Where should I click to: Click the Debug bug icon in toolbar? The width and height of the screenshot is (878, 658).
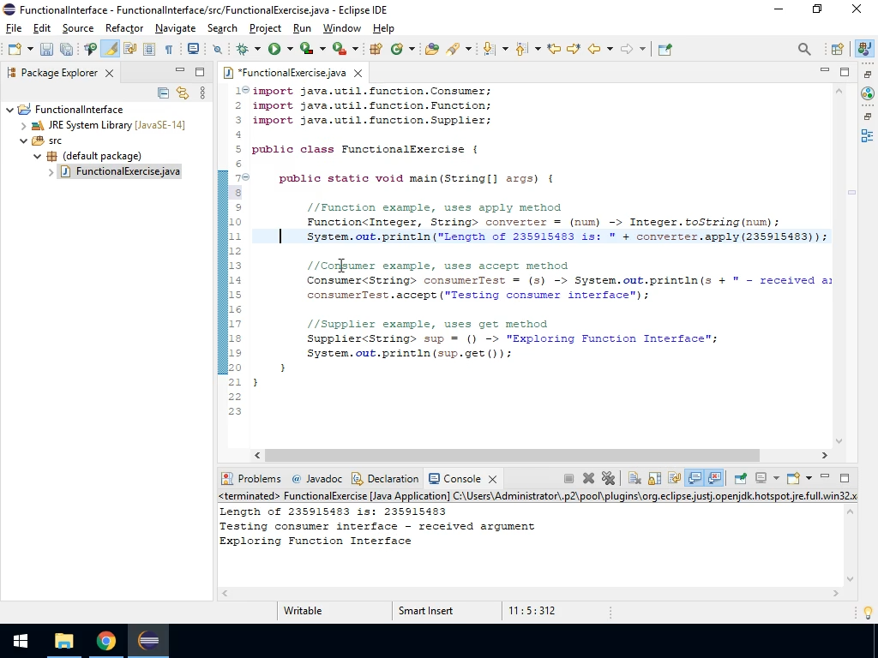(x=244, y=49)
